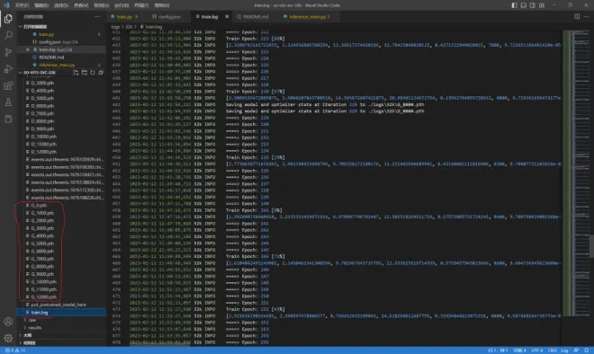The height and width of the screenshot is (354, 594).
Task: Collapse the open editors section
Action: 62,26
